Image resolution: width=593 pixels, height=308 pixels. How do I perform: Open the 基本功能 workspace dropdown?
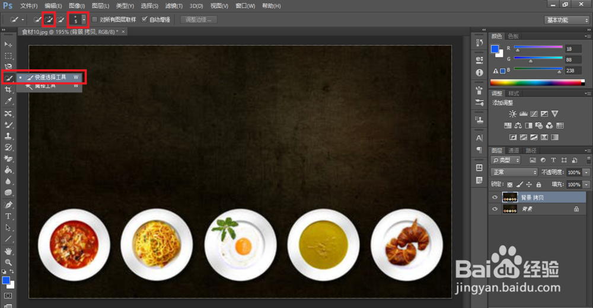tap(566, 20)
